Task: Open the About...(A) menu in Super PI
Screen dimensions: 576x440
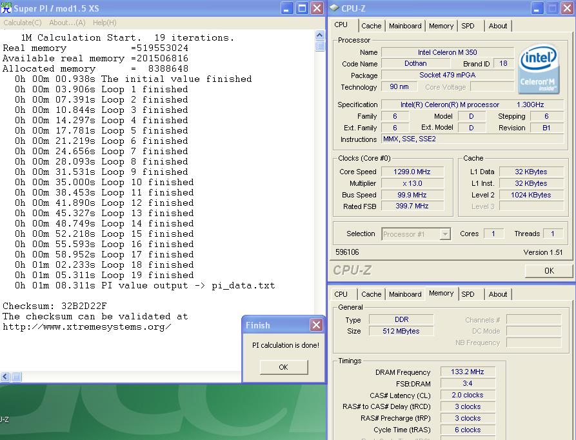Action: click(67, 23)
